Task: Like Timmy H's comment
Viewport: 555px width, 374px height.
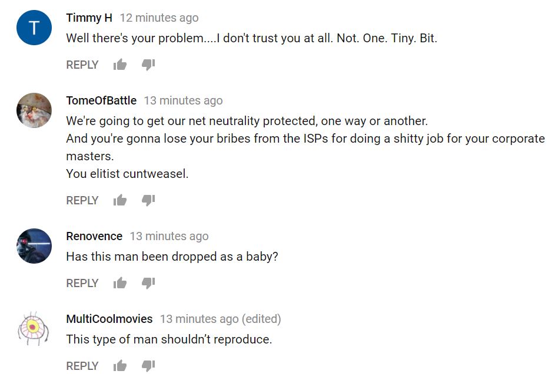Action: click(120, 65)
